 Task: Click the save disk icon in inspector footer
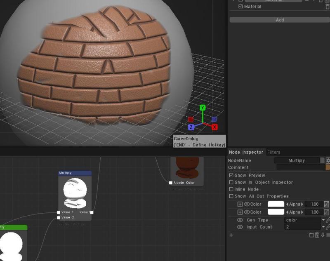317,235
